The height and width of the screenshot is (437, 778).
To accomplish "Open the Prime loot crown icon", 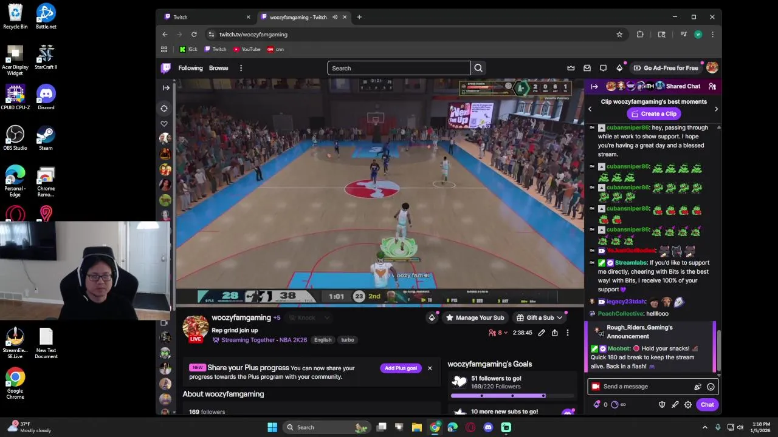I will coord(571,68).
